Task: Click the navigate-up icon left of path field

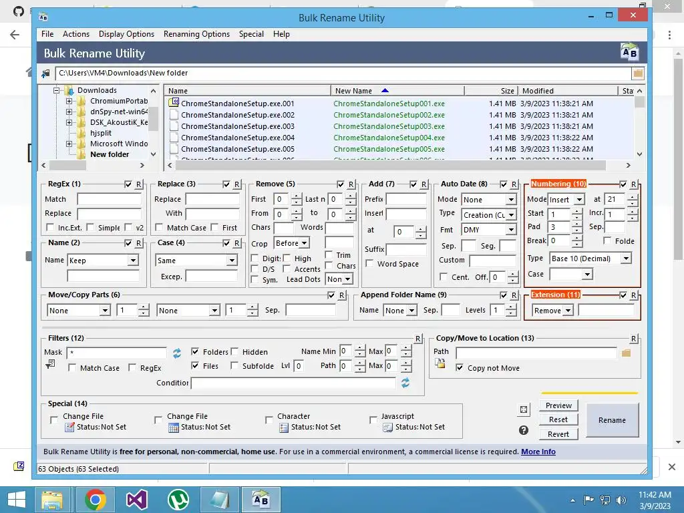Action: coord(46,73)
